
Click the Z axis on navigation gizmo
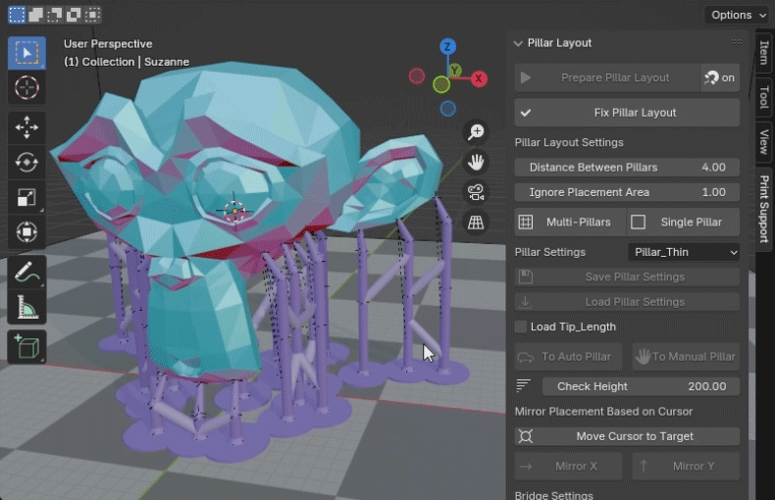click(447, 47)
